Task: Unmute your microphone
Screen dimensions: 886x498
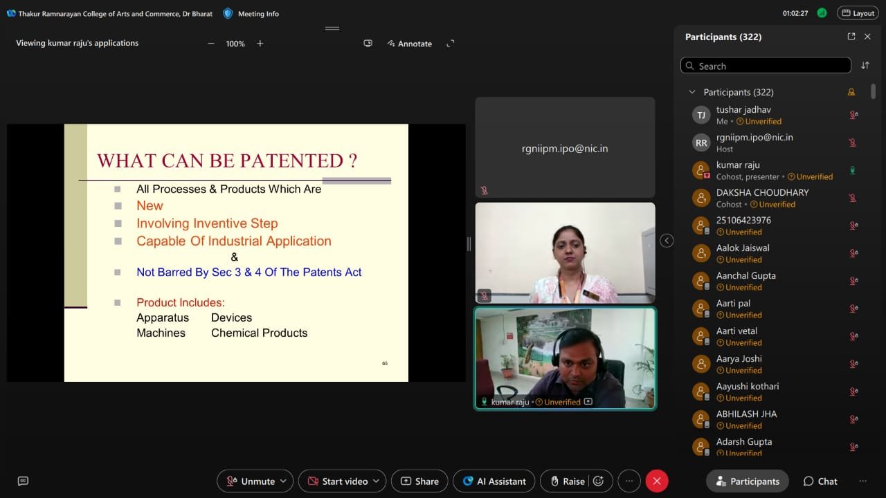Action: point(250,481)
